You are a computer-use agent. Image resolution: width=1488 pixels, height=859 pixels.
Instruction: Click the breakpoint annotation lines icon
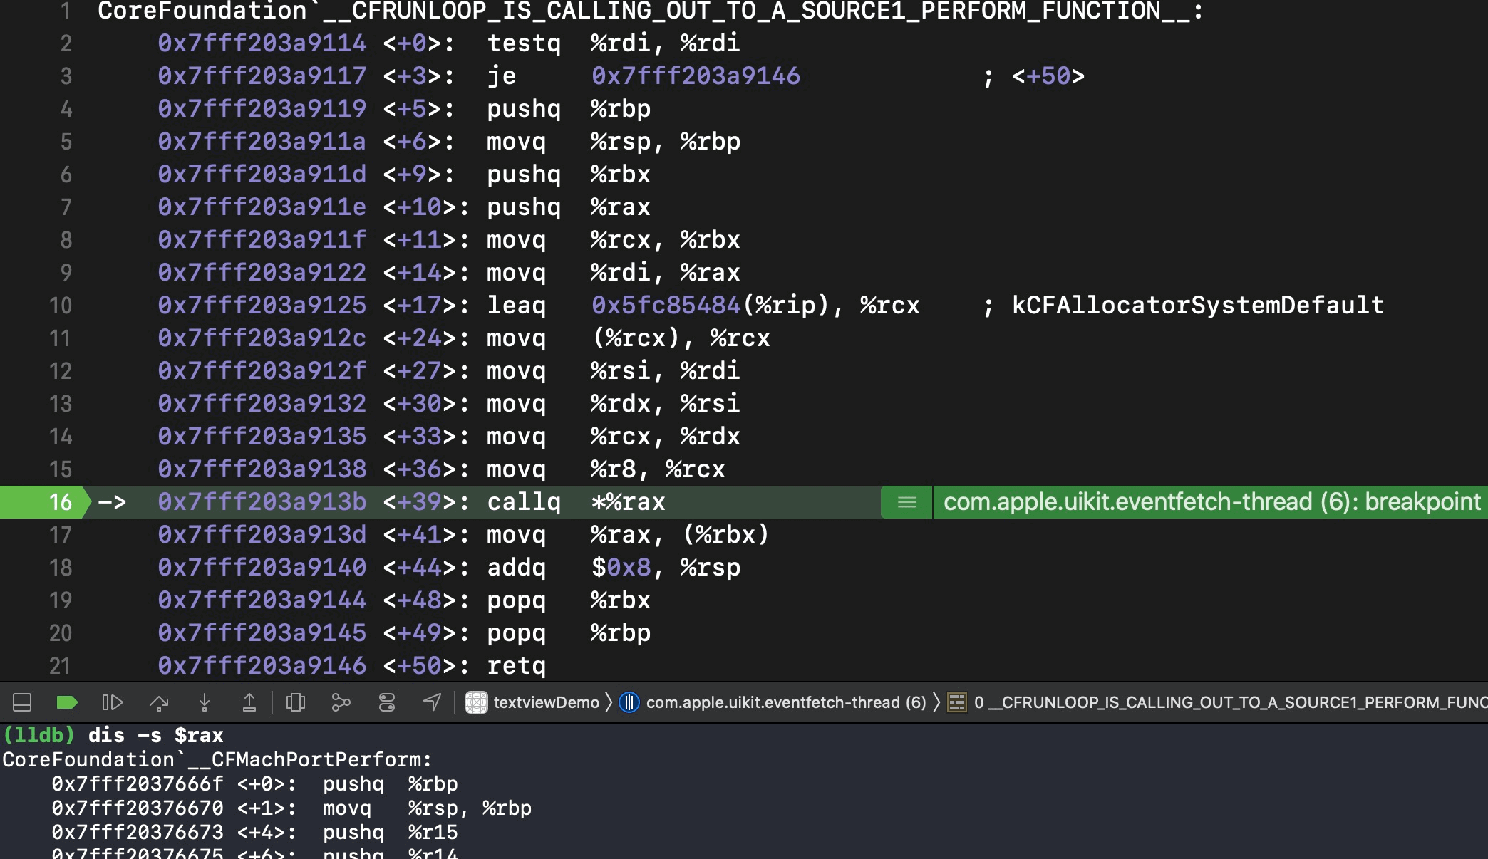coord(906,502)
